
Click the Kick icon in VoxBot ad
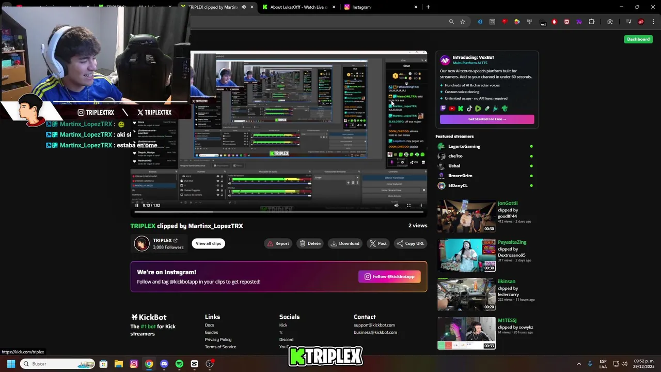[461, 109]
